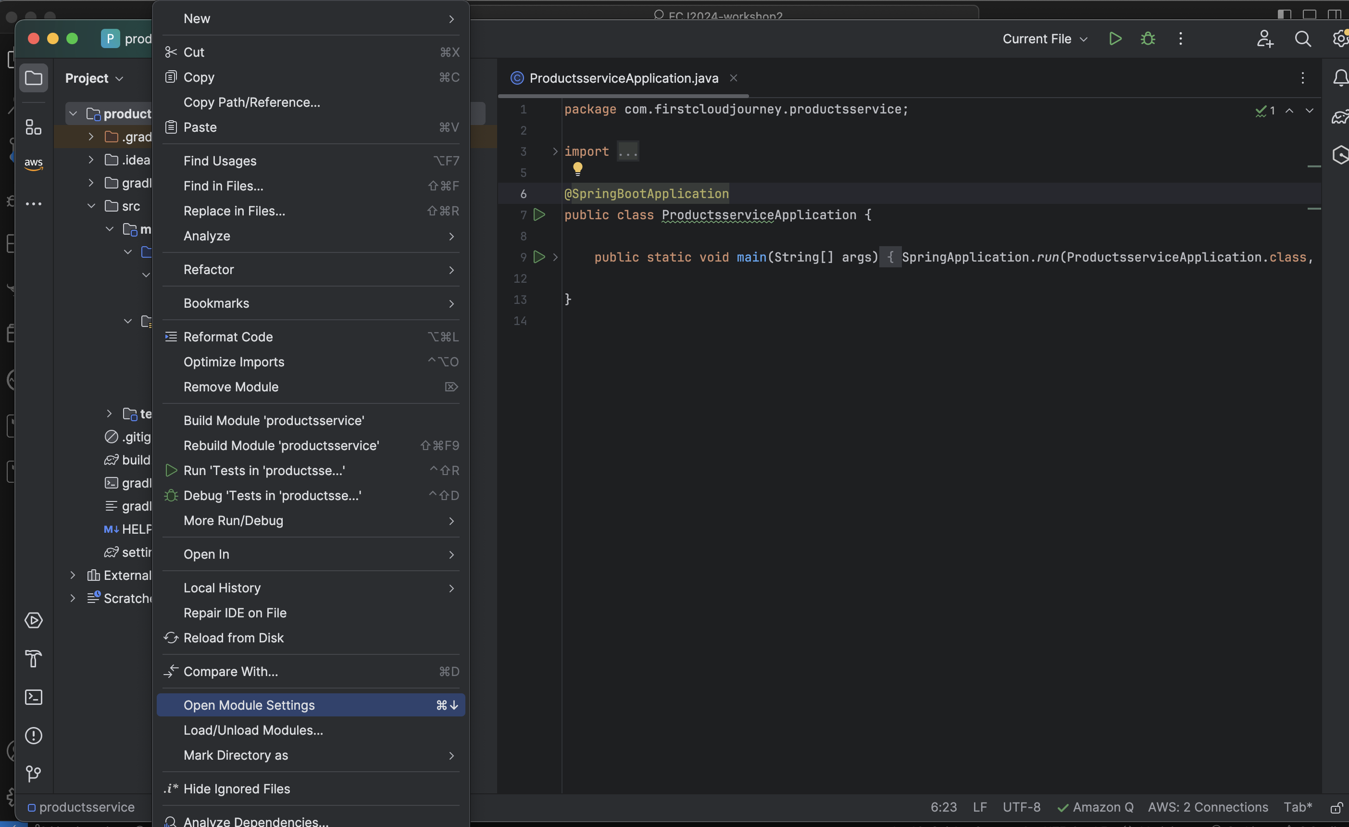Screen dimensions: 1349x827
Task: Collapse the productsservice root folder
Action: click(73, 114)
